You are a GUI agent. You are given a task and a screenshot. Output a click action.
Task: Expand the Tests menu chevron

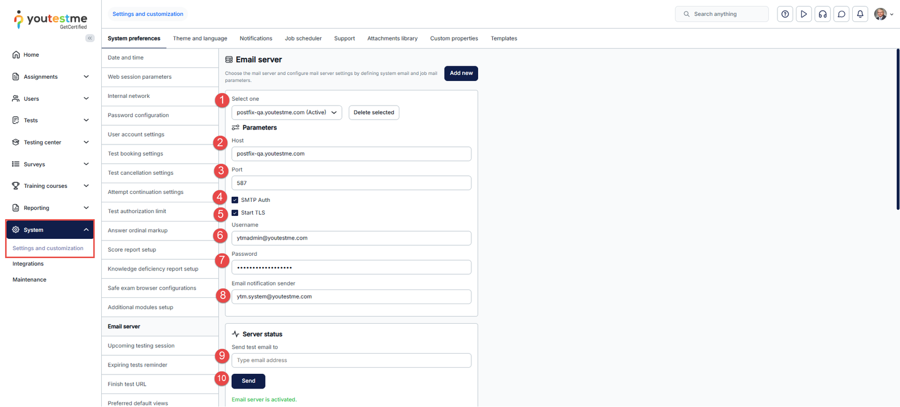(86, 120)
